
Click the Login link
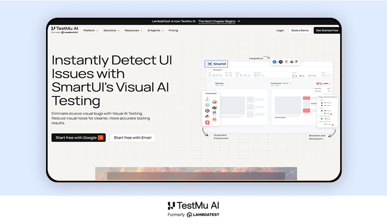point(280,30)
